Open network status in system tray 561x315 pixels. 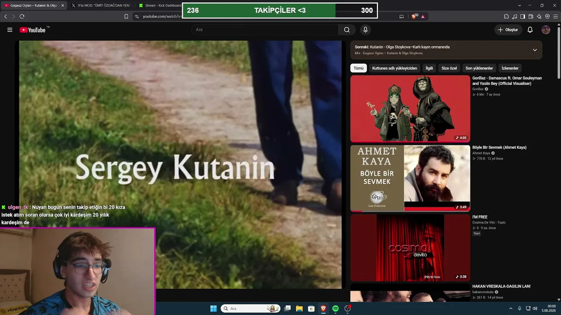click(528, 308)
